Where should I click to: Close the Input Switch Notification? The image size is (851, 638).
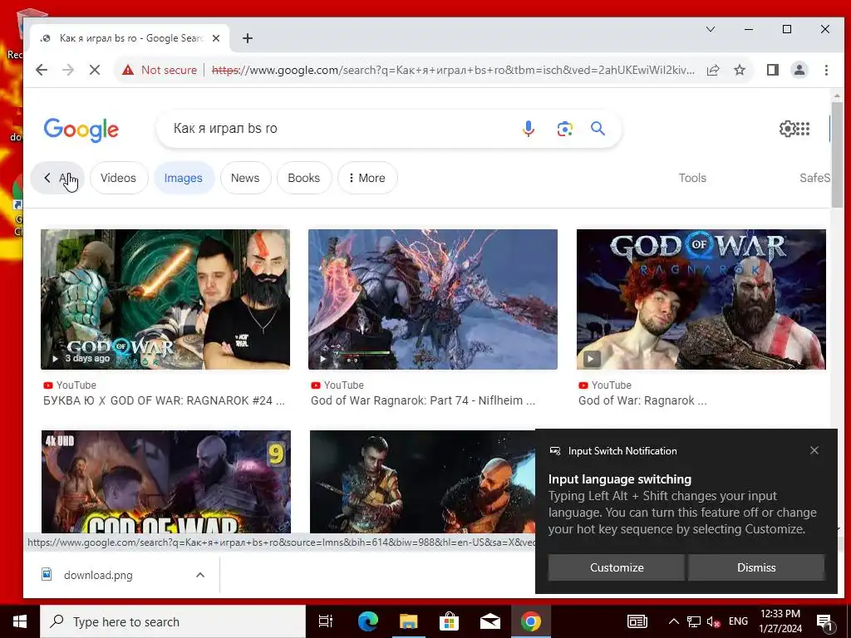coord(814,450)
